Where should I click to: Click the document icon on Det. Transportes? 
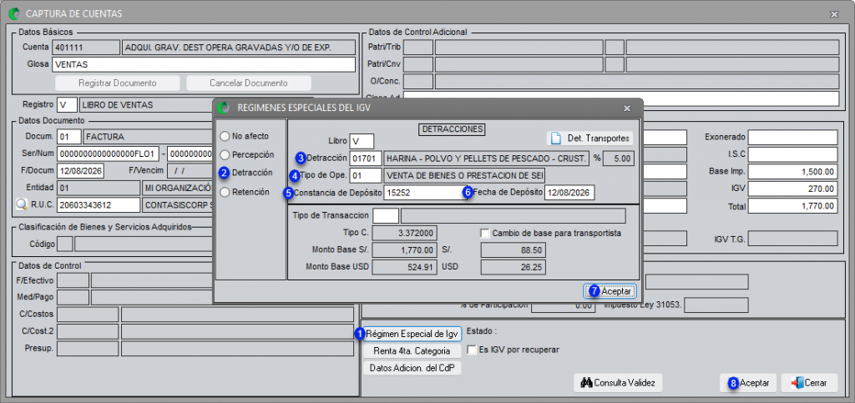pyautogui.click(x=555, y=139)
